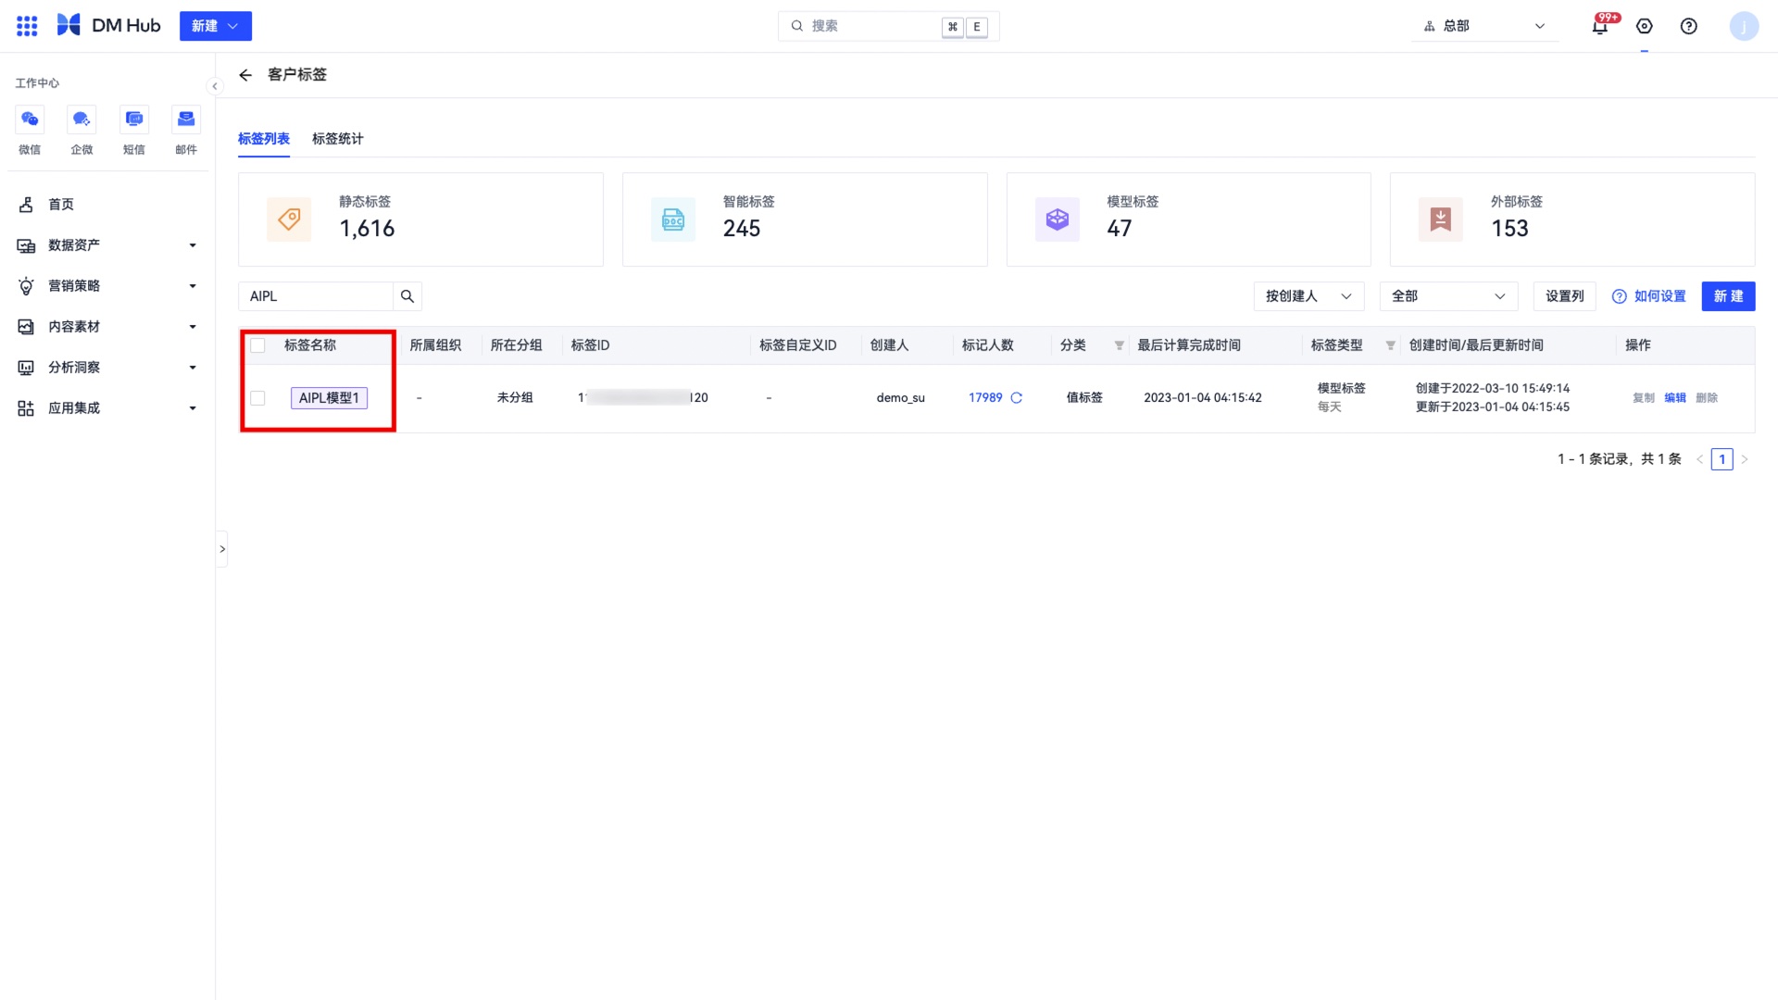This screenshot has width=1778, height=1000.
Task: Open the app grid launcher icon
Action: point(27,26)
